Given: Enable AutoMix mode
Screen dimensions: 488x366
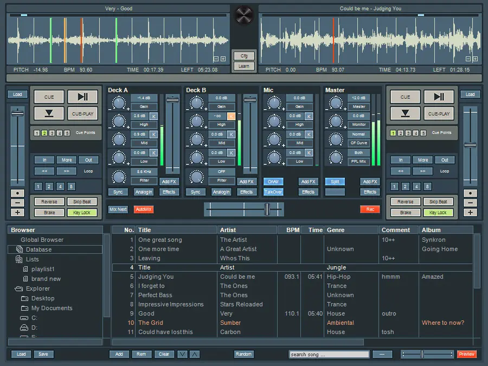Looking at the screenshot, I should pos(144,209).
